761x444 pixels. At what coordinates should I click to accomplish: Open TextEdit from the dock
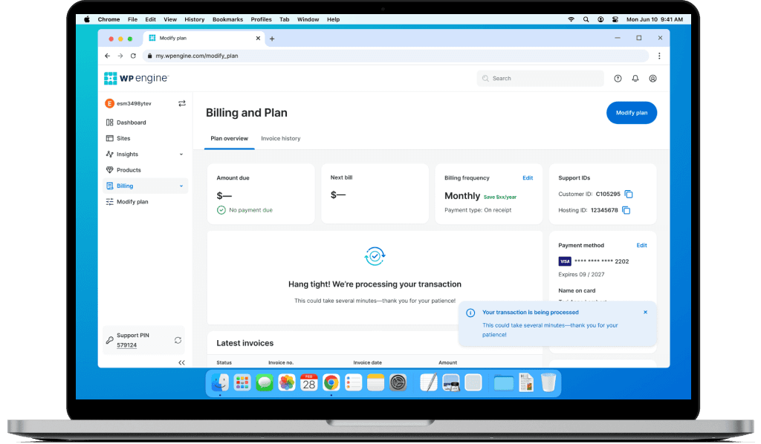[429, 382]
